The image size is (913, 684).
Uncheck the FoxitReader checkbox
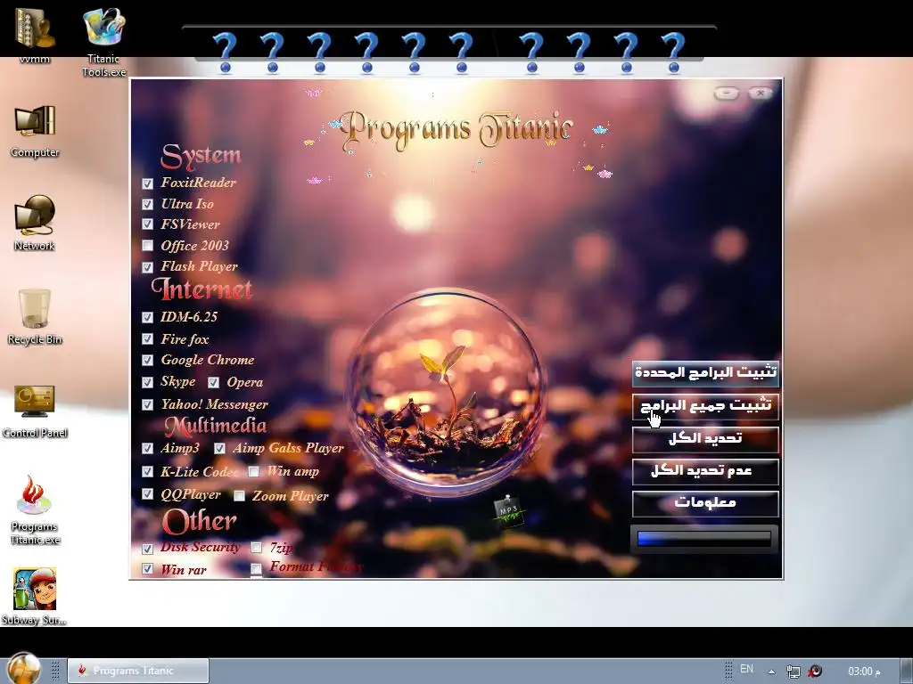[x=147, y=183]
